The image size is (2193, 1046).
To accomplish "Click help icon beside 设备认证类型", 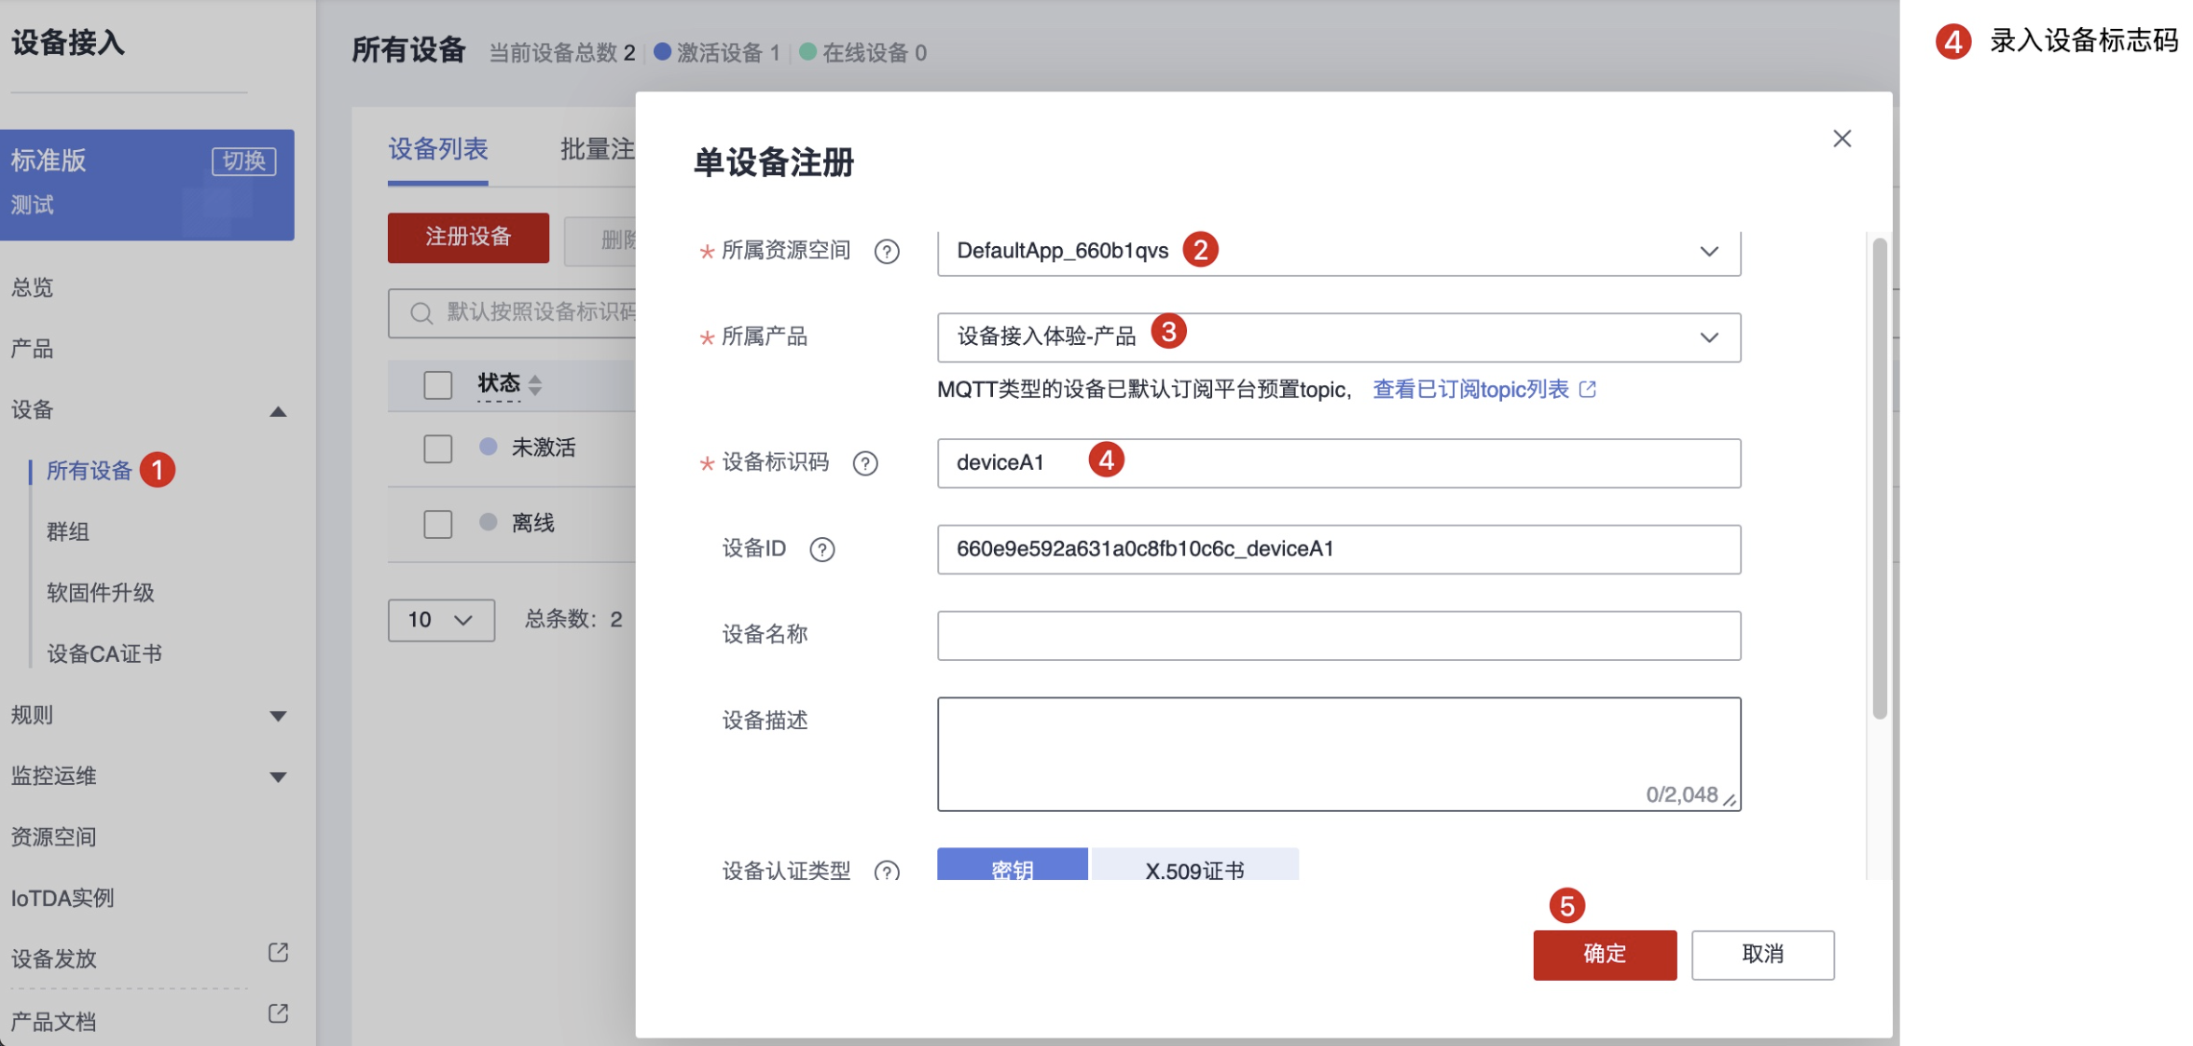I will pyautogui.click(x=887, y=872).
